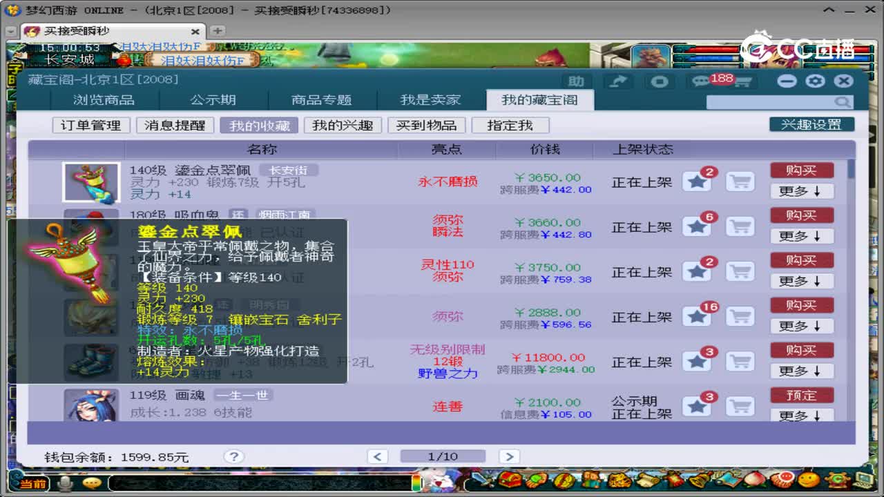Open 我是卖家 tab
The height and width of the screenshot is (497, 884).
point(430,100)
